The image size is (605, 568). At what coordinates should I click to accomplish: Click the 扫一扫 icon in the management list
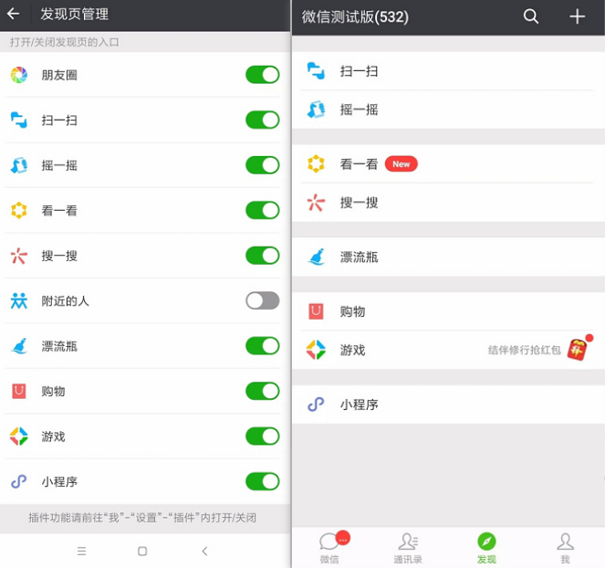click(x=19, y=121)
